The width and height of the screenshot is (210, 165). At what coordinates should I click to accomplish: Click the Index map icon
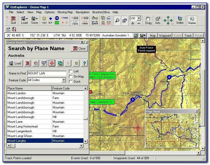pos(180,20)
